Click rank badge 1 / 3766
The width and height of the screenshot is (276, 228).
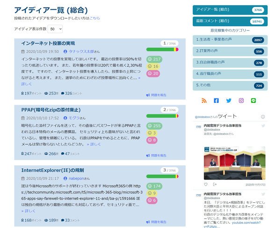169,43
